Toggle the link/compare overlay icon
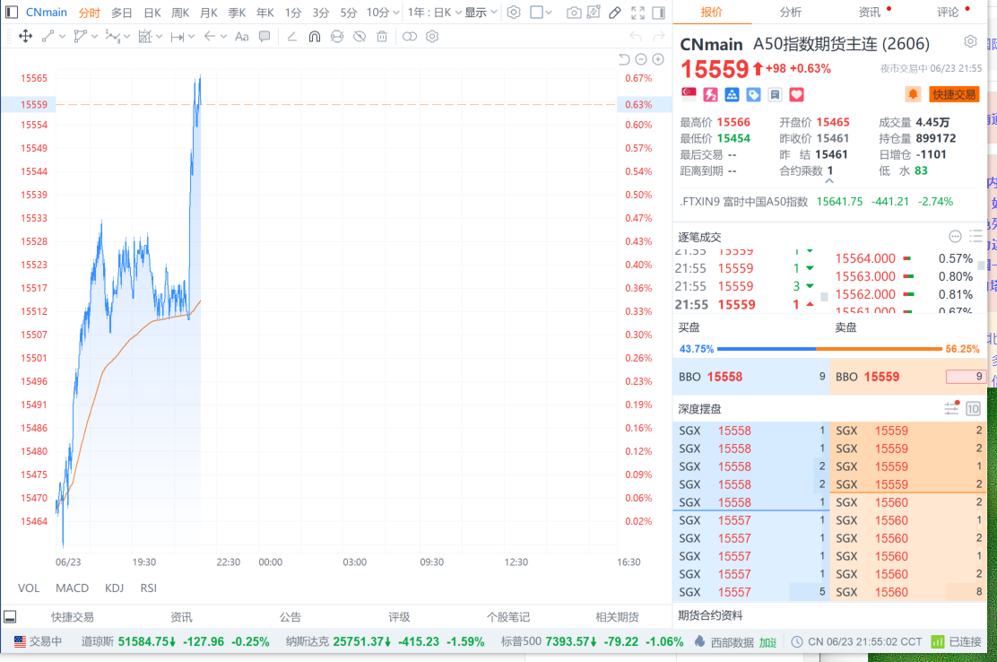Viewport: 997px width, 662px height. (410, 36)
